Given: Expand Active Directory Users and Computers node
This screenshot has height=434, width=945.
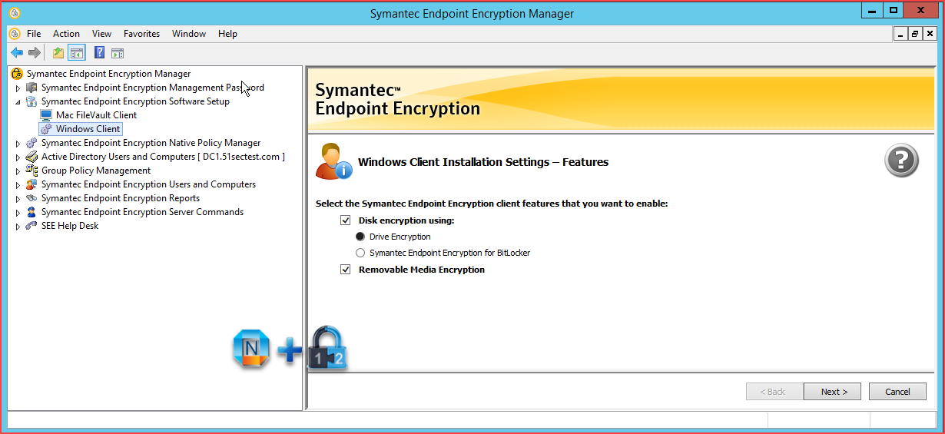Looking at the screenshot, I should click(x=18, y=157).
